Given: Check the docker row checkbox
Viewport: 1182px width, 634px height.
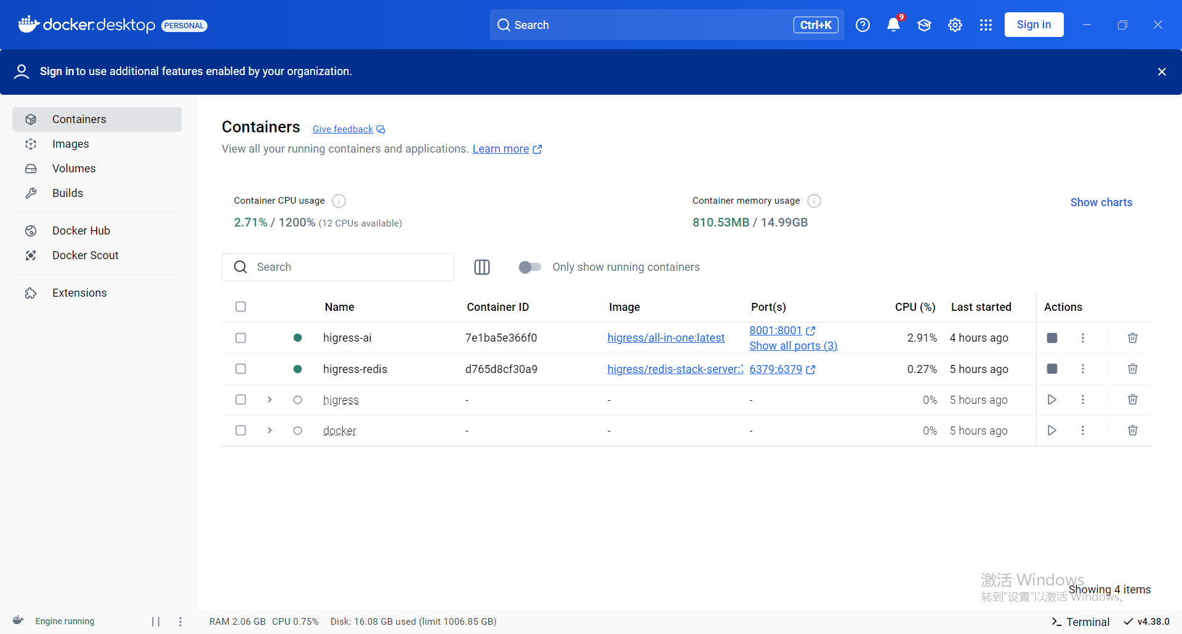Looking at the screenshot, I should 241,430.
